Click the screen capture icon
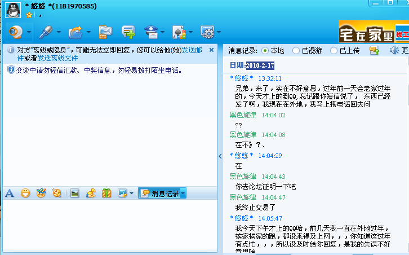This screenshot has width=409, height=255. click(122, 194)
